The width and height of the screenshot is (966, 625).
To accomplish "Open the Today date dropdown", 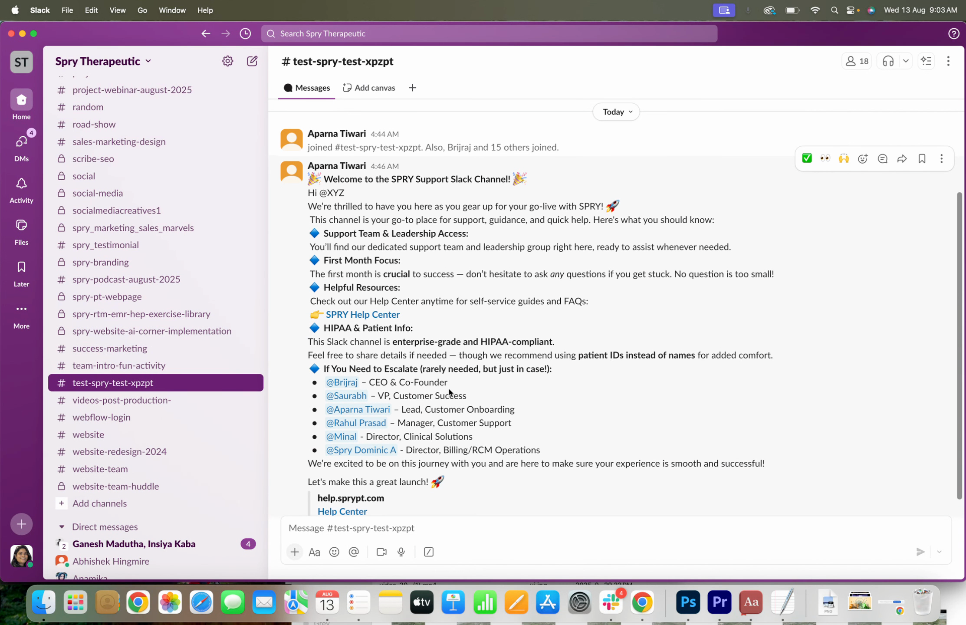I will click(x=616, y=112).
